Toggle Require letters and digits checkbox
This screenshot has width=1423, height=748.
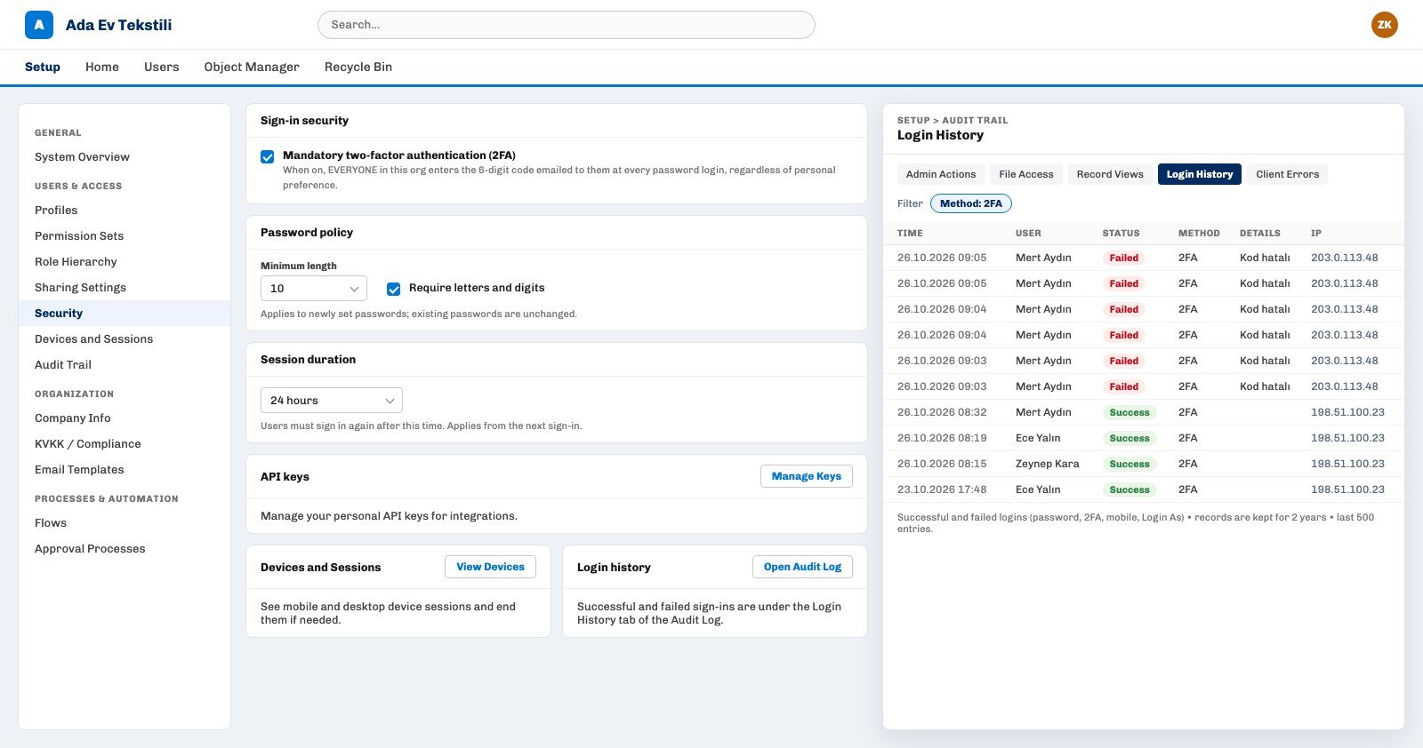pos(393,289)
